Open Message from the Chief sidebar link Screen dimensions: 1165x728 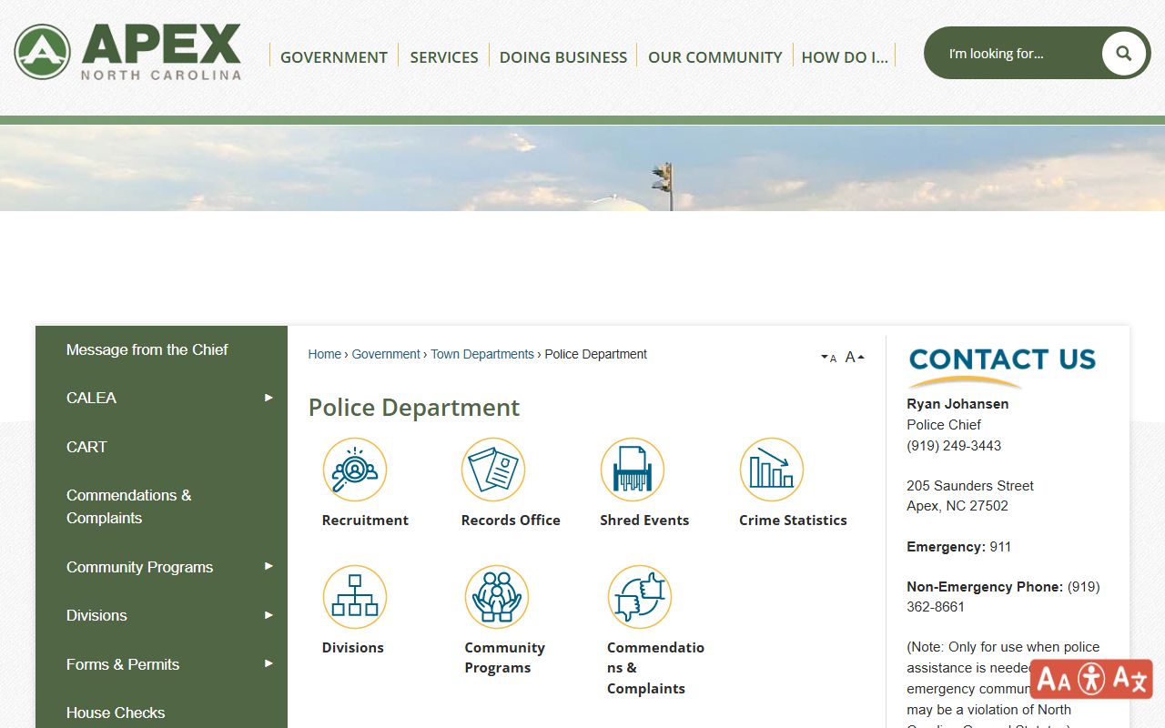[147, 349]
